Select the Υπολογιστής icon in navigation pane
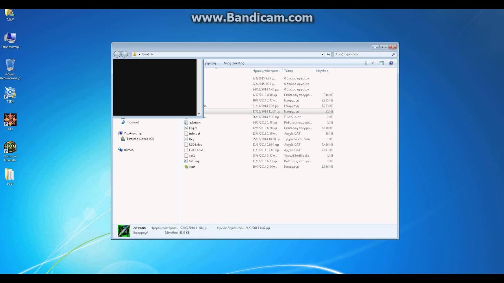The image size is (504, 283). (x=120, y=133)
